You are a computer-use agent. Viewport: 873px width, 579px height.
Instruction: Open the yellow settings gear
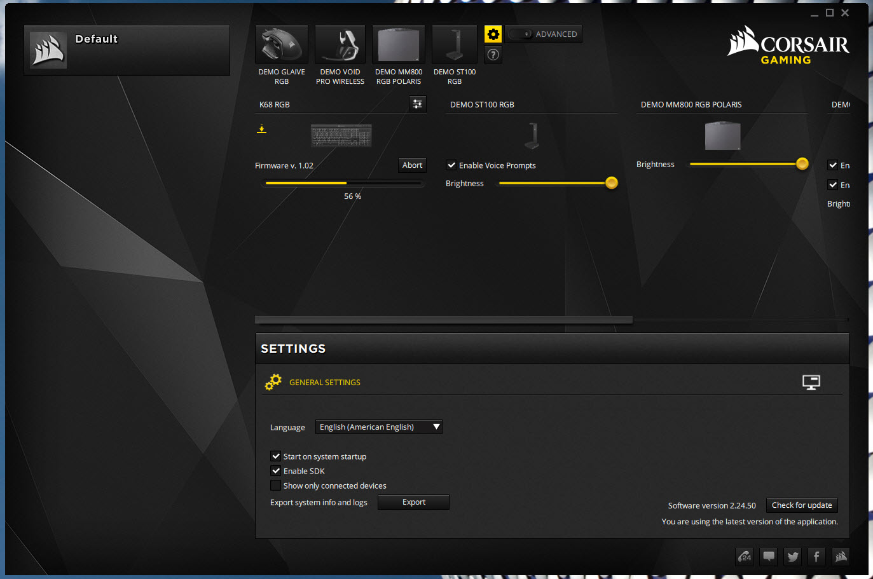493,34
